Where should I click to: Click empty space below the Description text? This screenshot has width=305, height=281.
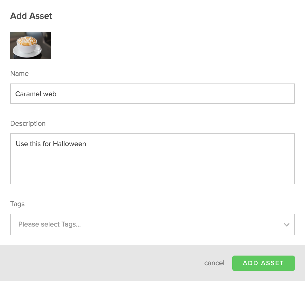pos(152,168)
